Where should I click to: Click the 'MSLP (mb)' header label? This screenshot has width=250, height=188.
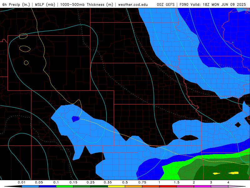(45, 4)
